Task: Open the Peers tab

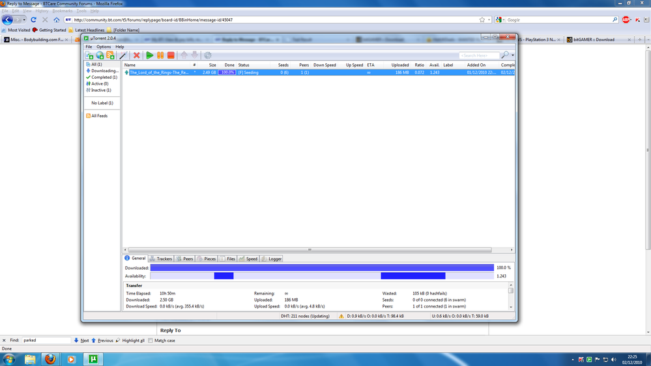Action: point(185,259)
